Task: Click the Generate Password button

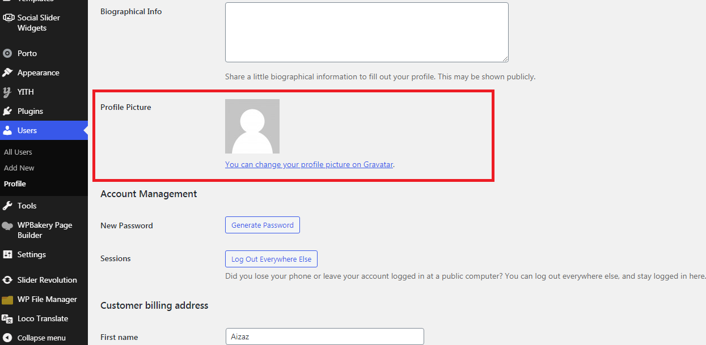Action: point(263,225)
